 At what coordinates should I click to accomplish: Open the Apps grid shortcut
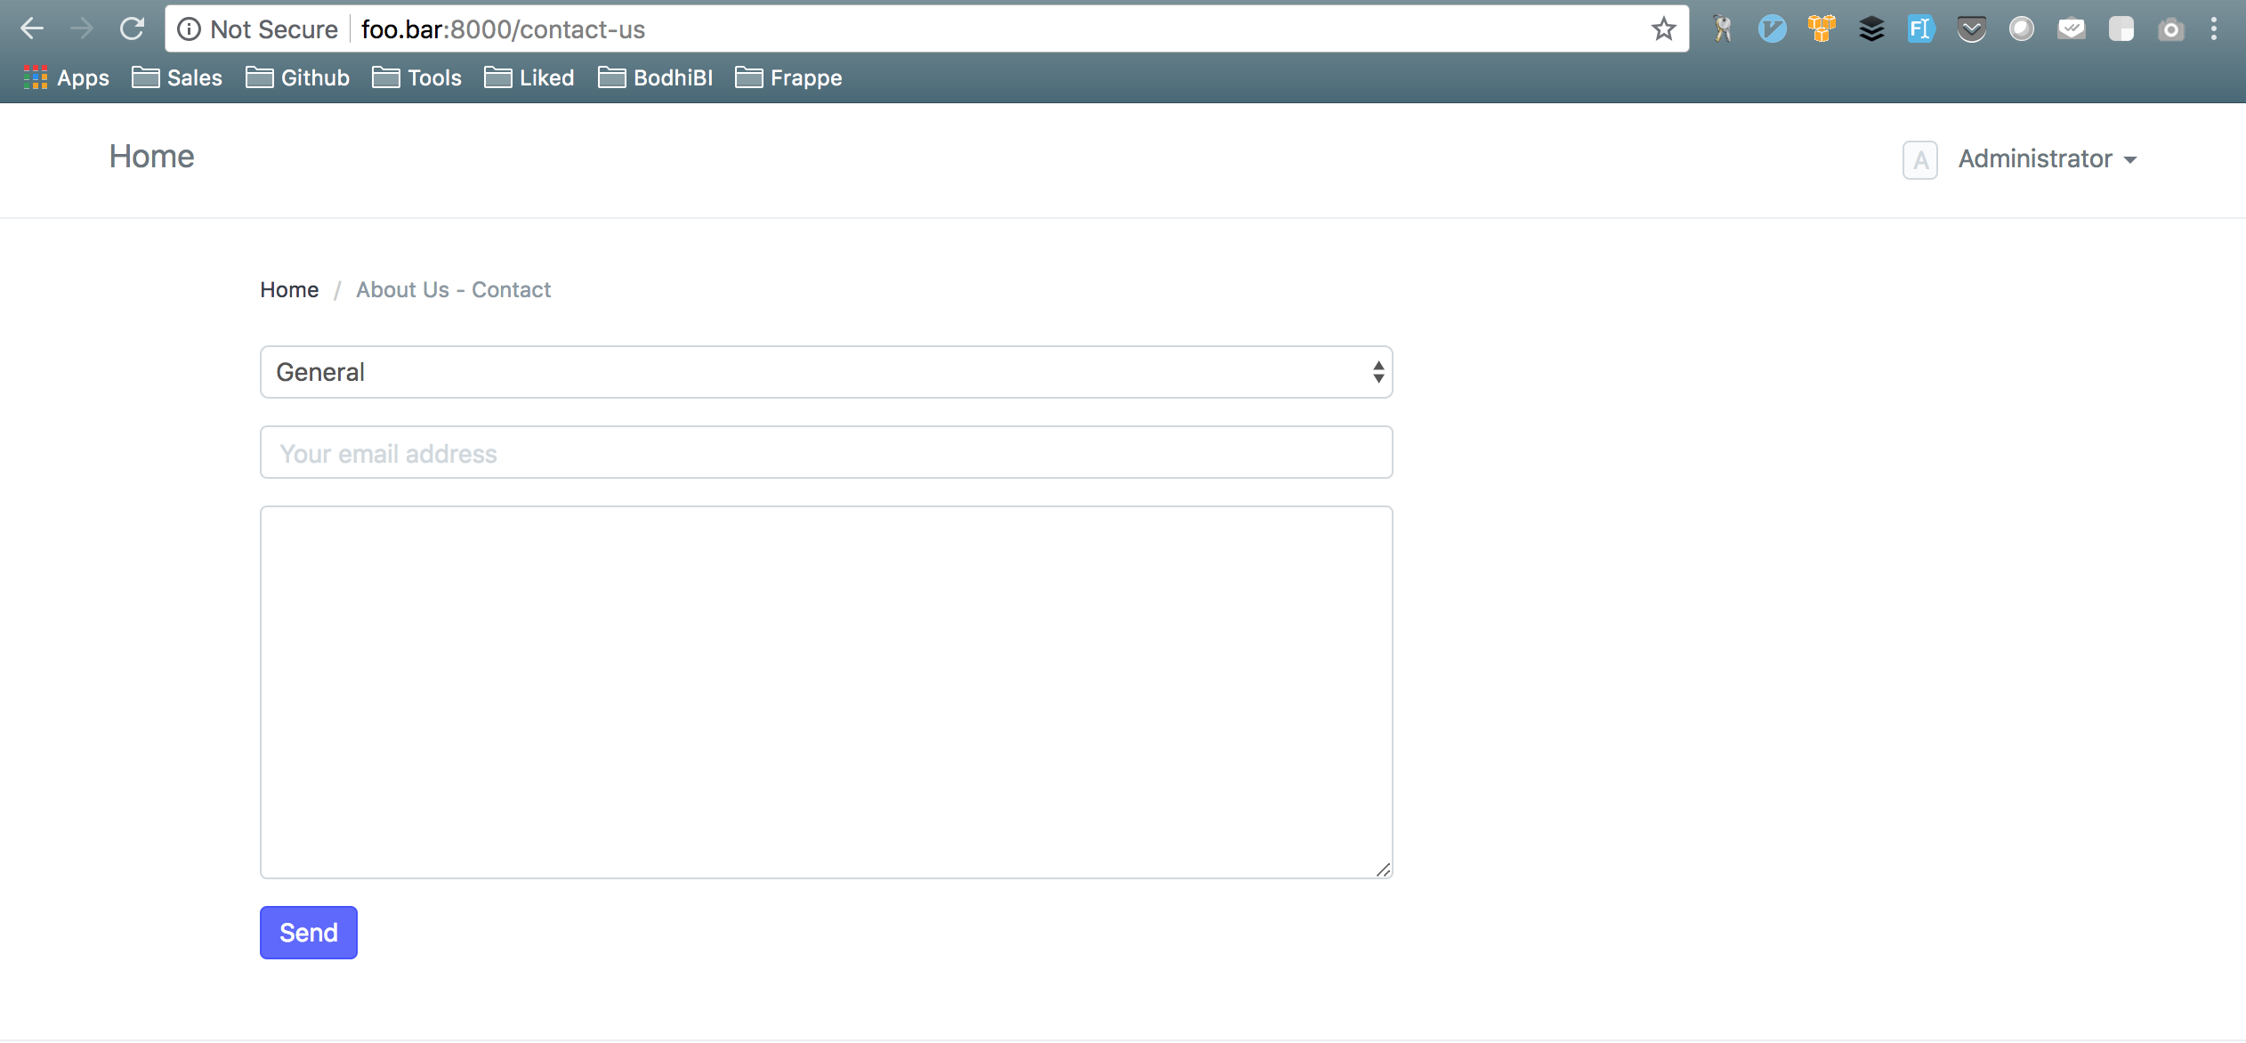(x=66, y=77)
